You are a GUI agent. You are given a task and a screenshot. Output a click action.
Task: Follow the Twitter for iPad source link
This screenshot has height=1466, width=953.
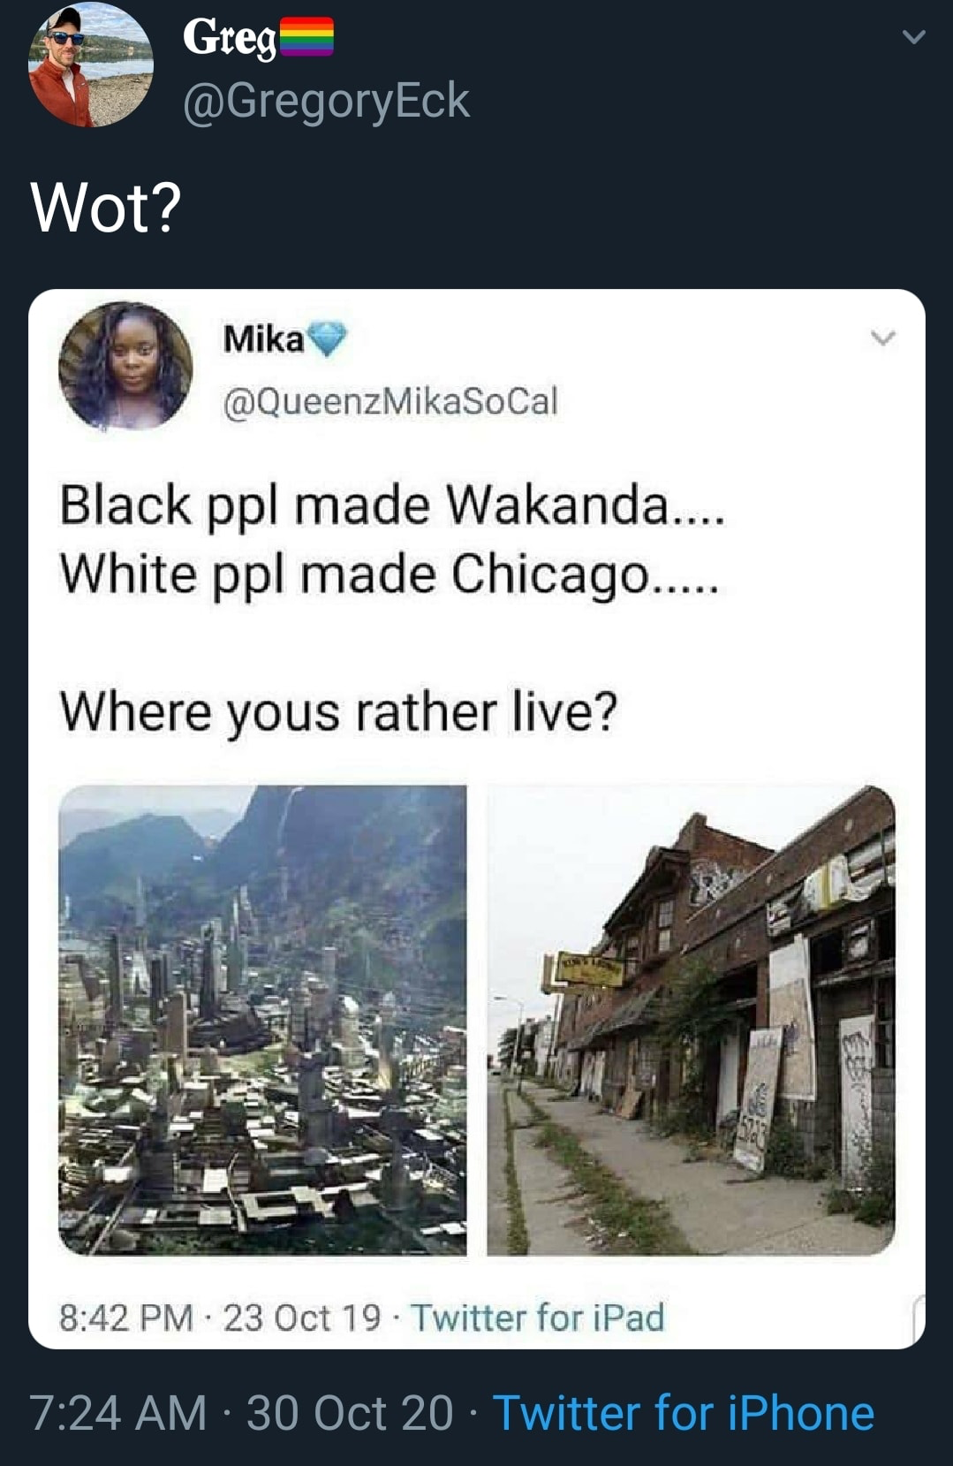(x=537, y=1318)
